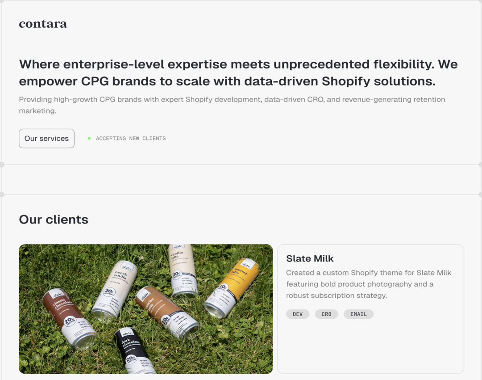The image size is (482, 380).
Task: Click the divider strip between hero and clients sections
Action: tap(241, 179)
